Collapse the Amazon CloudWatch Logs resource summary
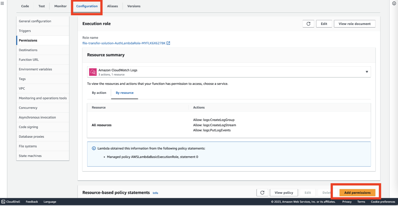 (x=367, y=72)
